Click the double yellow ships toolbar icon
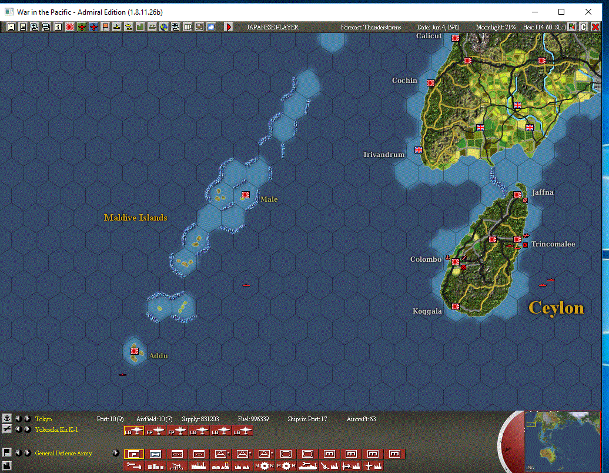The image size is (609, 473). 129,27
